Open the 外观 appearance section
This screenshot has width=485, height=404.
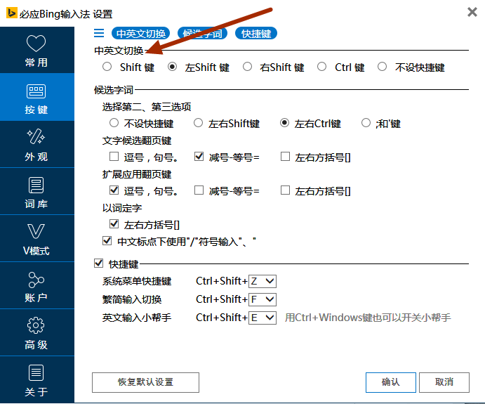(x=36, y=145)
